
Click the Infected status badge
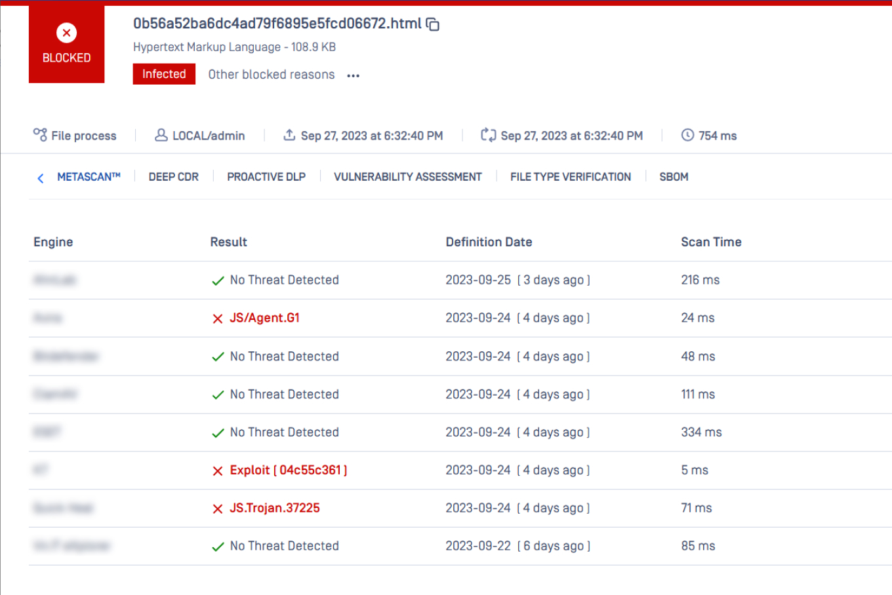click(164, 74)
